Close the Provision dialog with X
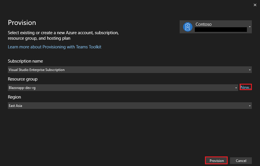The image size is (260, 166). click(x=255, y=5)
